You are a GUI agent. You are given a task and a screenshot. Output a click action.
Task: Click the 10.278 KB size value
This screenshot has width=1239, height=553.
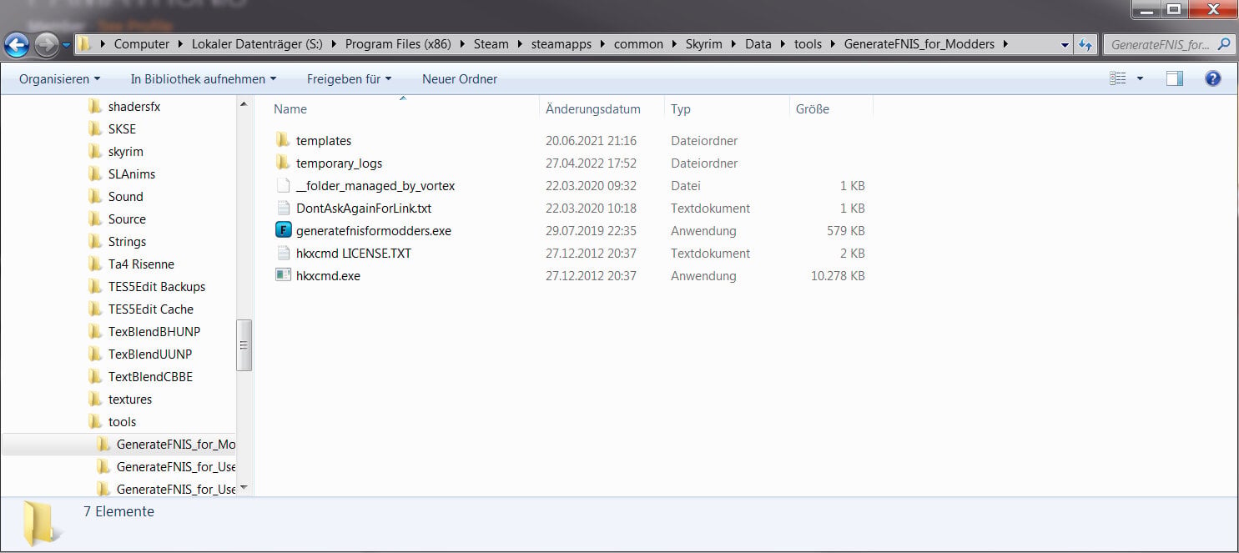pos(838,276)
